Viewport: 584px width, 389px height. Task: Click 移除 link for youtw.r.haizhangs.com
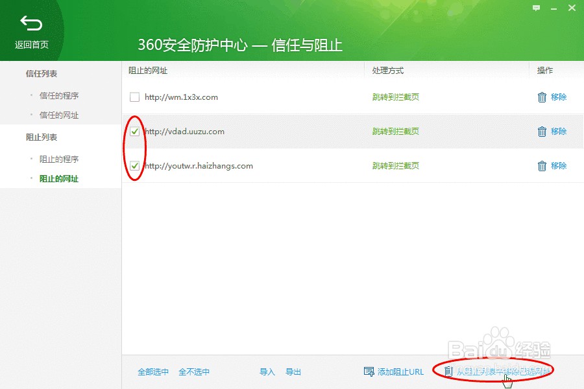559,166
